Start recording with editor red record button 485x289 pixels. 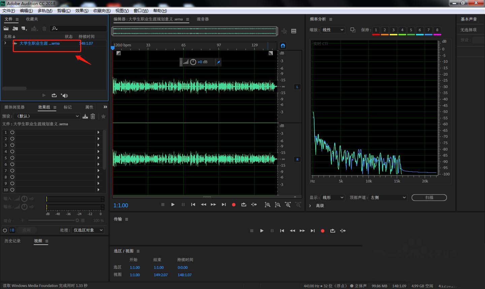point(234,205)
